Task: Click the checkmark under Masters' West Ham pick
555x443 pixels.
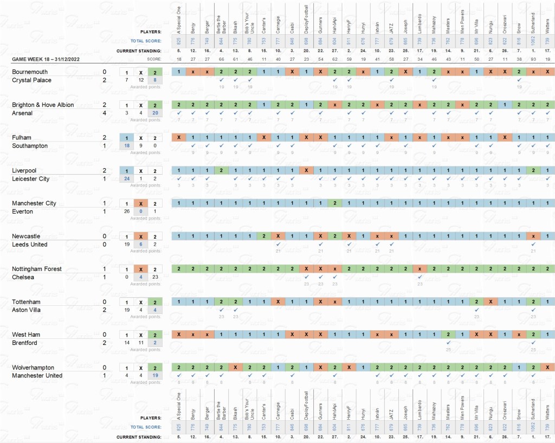Action: (448, 342)
